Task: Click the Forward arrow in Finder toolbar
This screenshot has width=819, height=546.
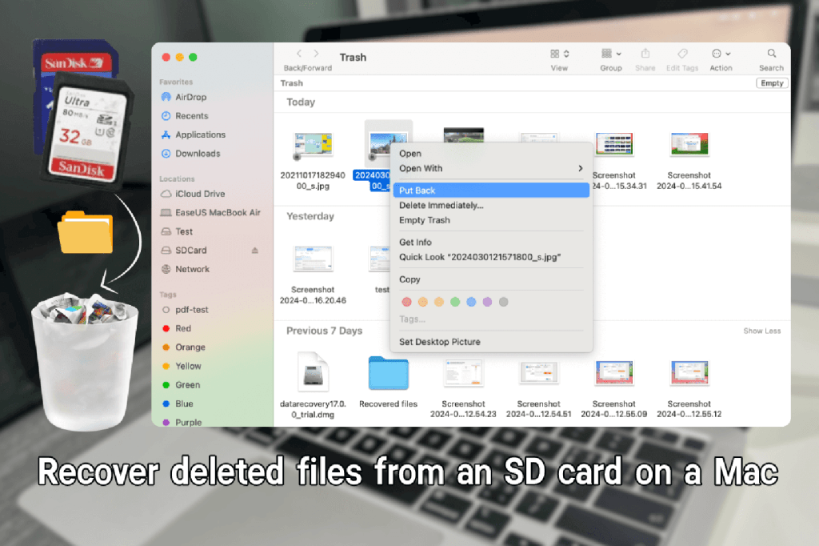Action: click(316, 54)
